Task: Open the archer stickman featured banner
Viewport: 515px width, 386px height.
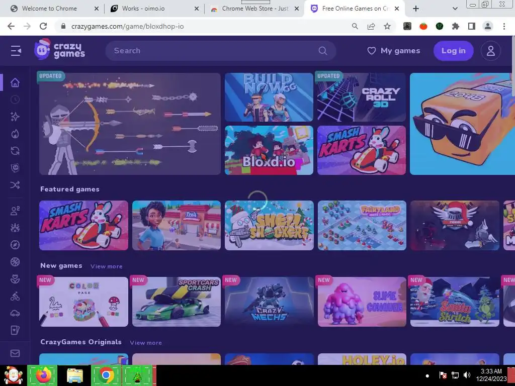Action: point(130,124)
